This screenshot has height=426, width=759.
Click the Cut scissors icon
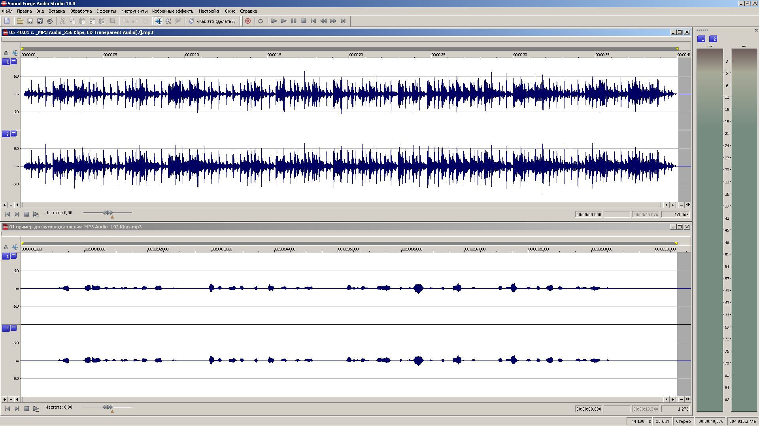click(62, 21)
